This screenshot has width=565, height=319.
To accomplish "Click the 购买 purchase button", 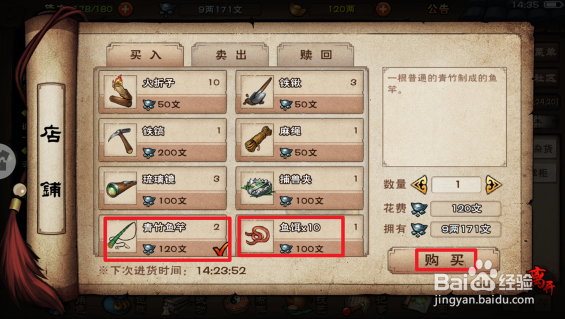I will 444,260.
